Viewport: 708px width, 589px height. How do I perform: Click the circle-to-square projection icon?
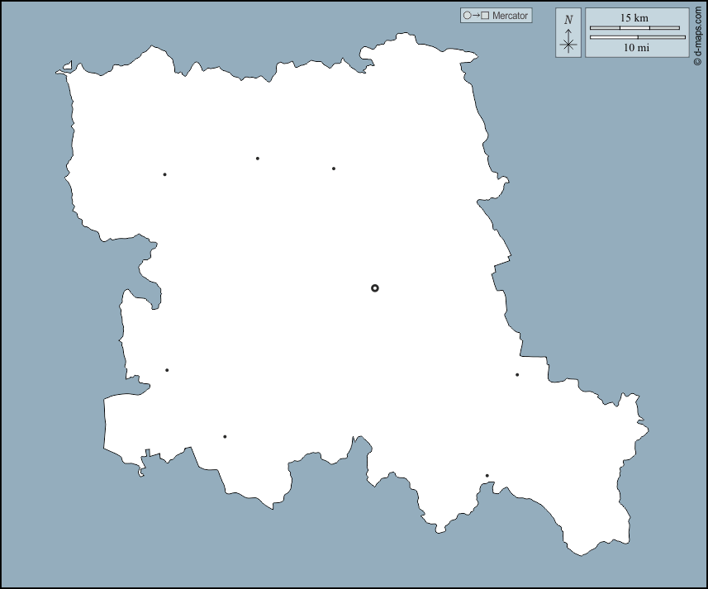(x=476, y=16)
